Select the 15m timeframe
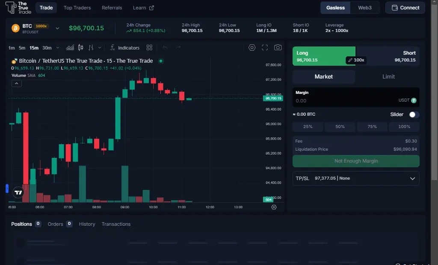The height and width of the screenshot is (265, 438). click(34, 48)
